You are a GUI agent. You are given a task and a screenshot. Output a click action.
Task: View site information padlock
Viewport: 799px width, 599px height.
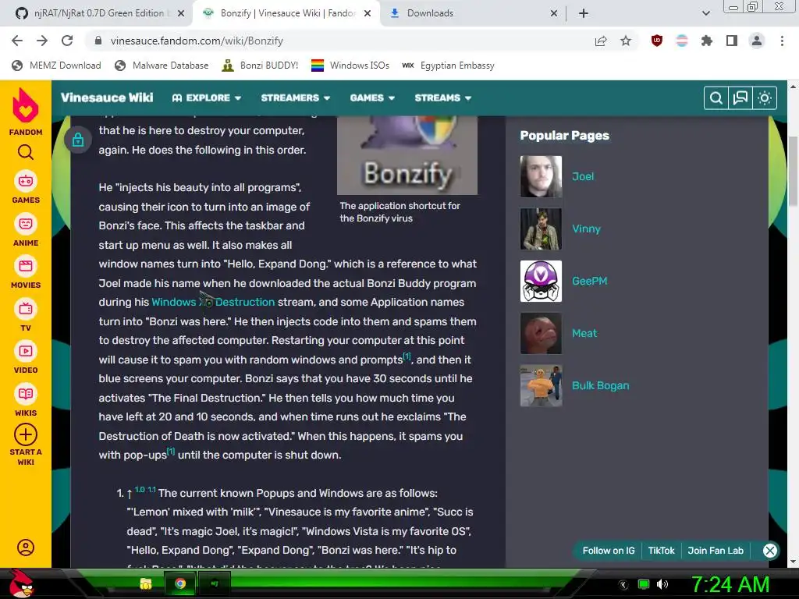click(98, 41)
